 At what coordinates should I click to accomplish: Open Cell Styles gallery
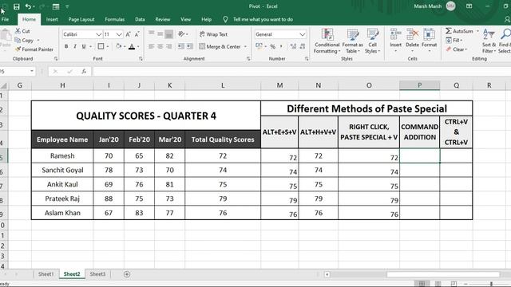(372, 41)
